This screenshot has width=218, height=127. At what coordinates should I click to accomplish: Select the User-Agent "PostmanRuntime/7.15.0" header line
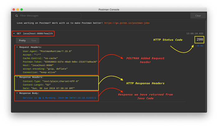[x=47, y=51]
